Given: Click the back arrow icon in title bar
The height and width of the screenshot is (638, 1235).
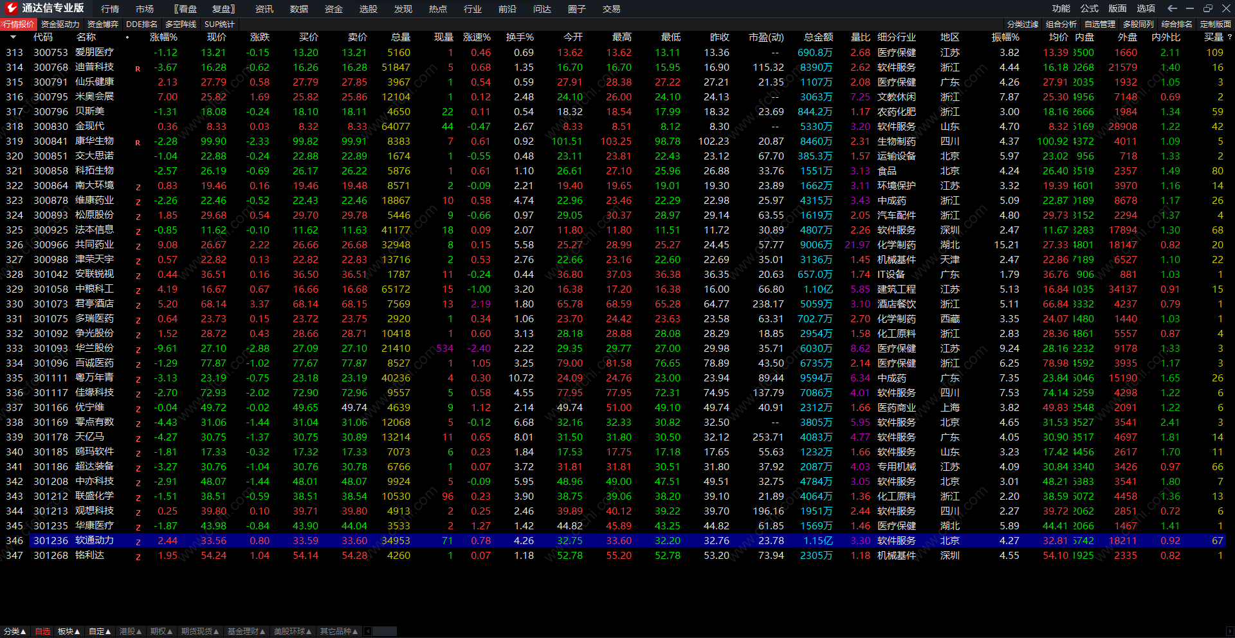Looking at the screenshot, I should 1172,8.
